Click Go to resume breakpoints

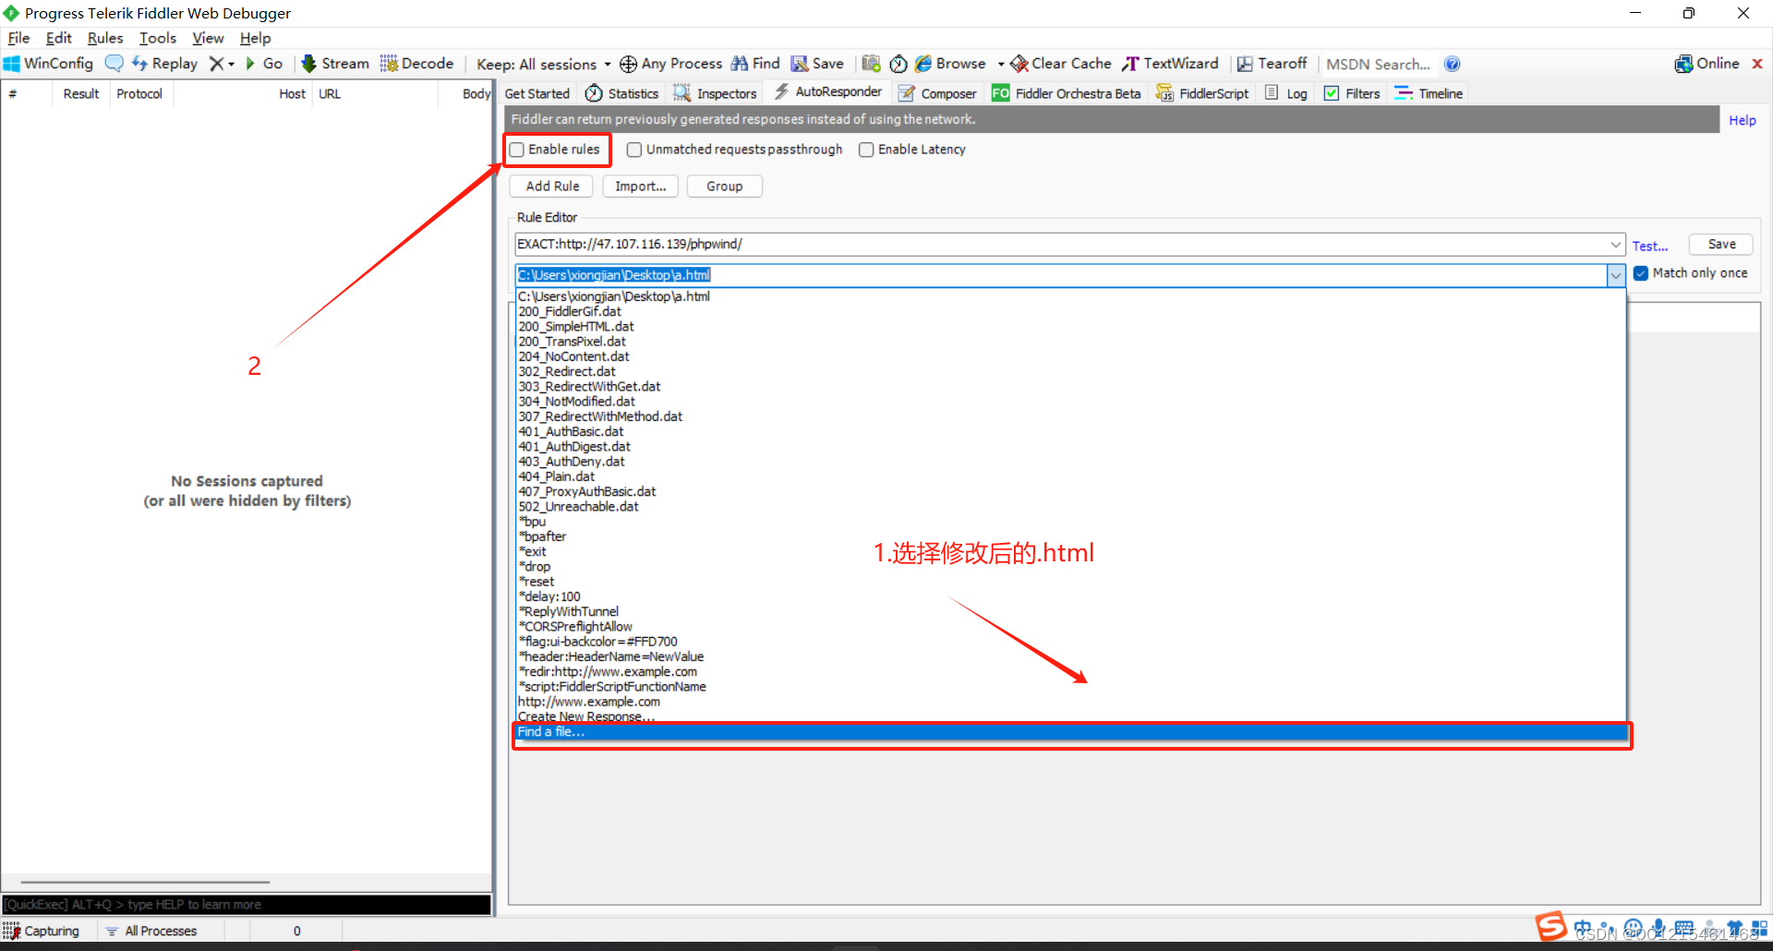(x=264, y=64)
